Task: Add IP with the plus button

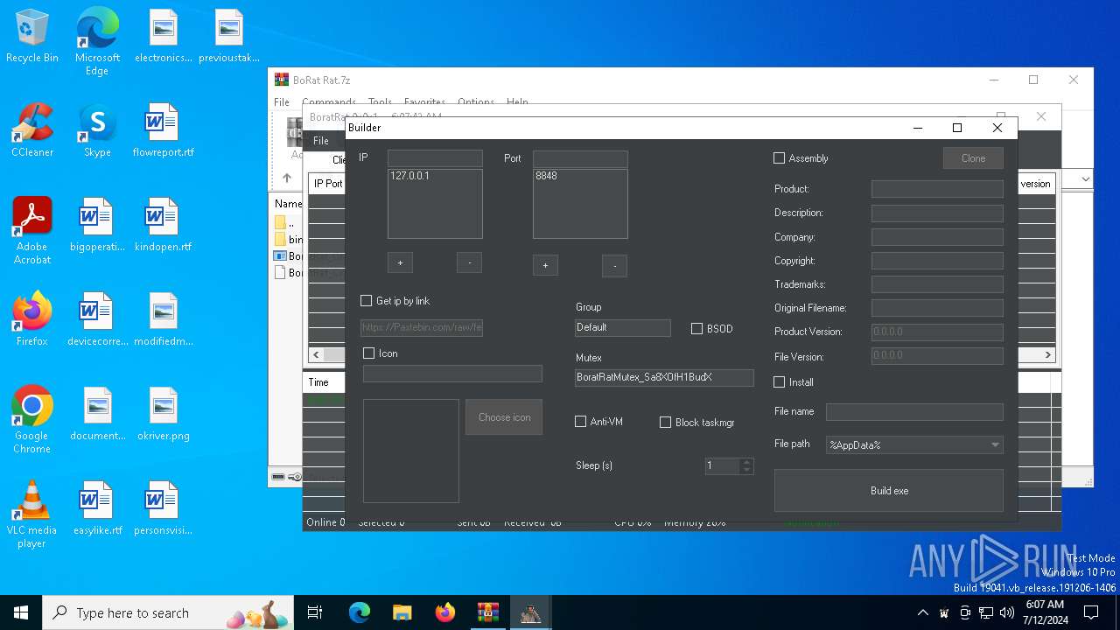Action: click(400, 262)
